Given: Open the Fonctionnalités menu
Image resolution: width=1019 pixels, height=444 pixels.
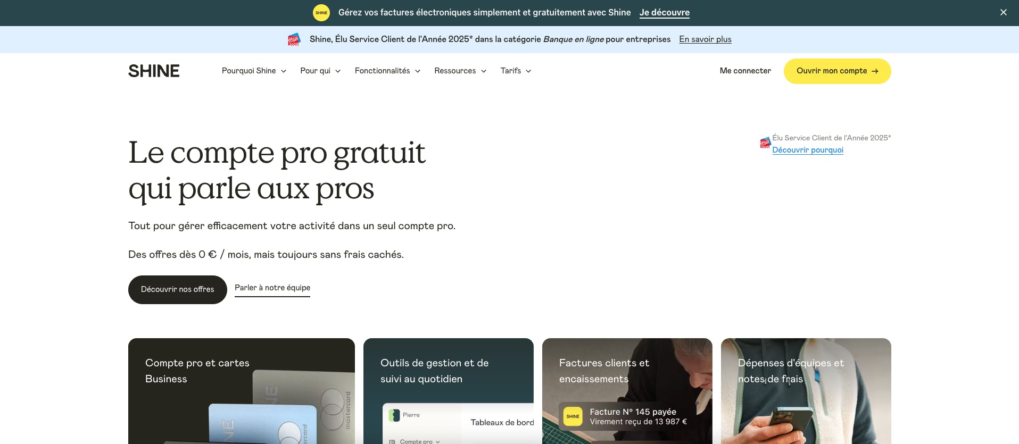Looking at the screenshot, I should [x=387, y=71].
